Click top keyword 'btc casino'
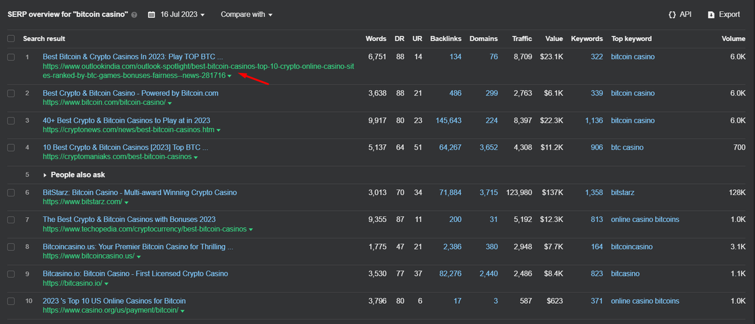 627,147
